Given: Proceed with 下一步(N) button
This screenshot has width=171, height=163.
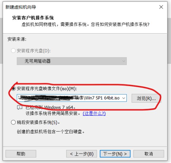Looking at the screenshot, I should (x=115, y=154).
